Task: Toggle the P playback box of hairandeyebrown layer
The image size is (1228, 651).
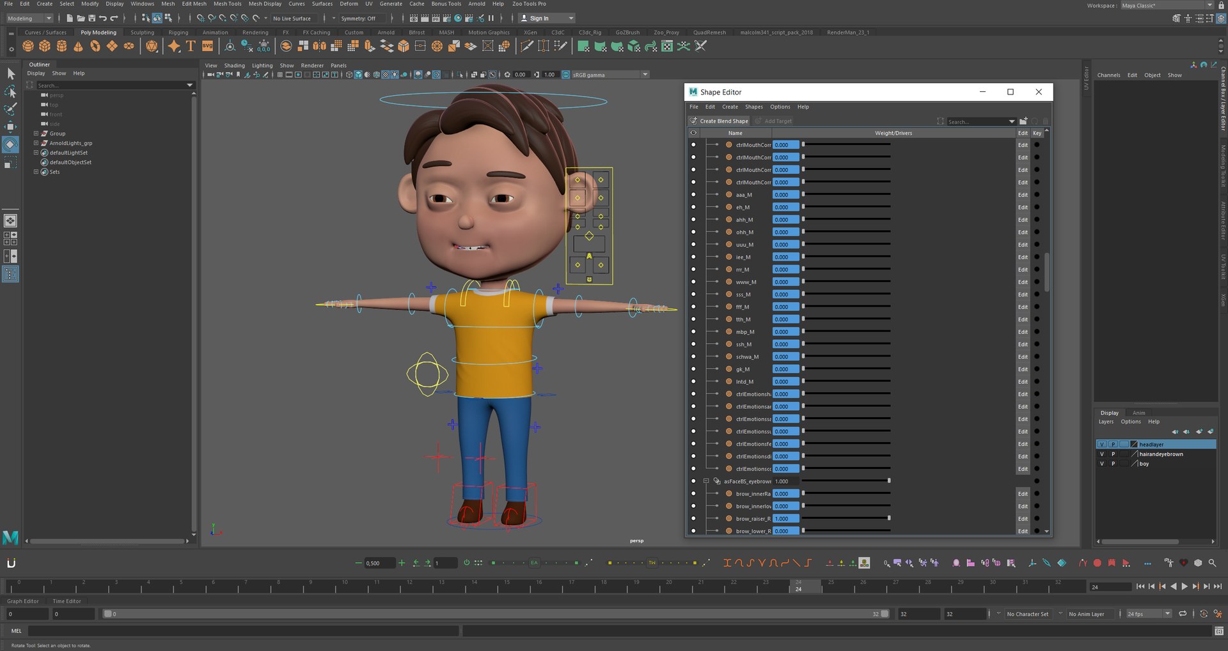Action: tap(1113, 454)
